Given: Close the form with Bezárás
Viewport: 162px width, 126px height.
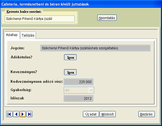Looking at the screenshot, I should tap(146, 114).
